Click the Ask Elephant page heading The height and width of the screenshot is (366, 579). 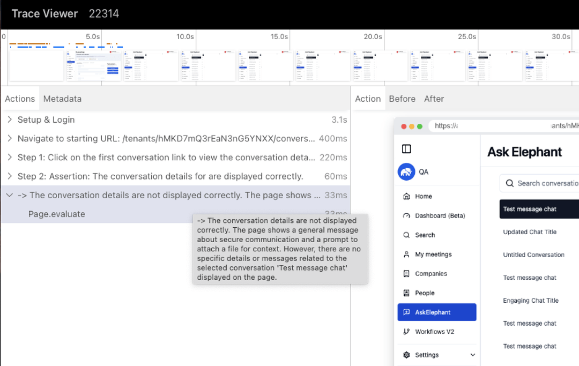tap(524, 152)
